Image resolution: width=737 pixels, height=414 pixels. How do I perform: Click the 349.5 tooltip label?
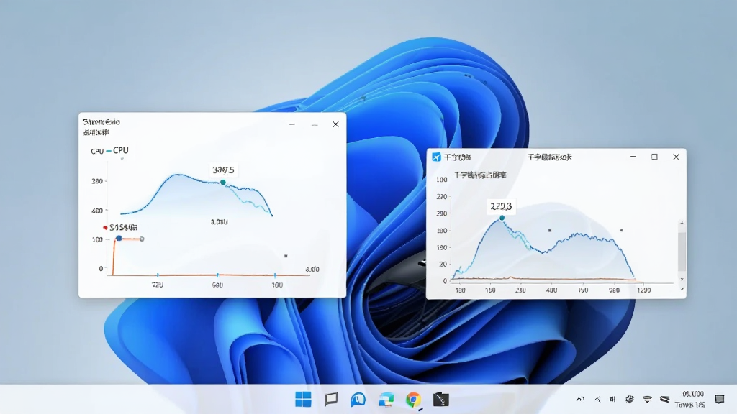click(223, 170)
